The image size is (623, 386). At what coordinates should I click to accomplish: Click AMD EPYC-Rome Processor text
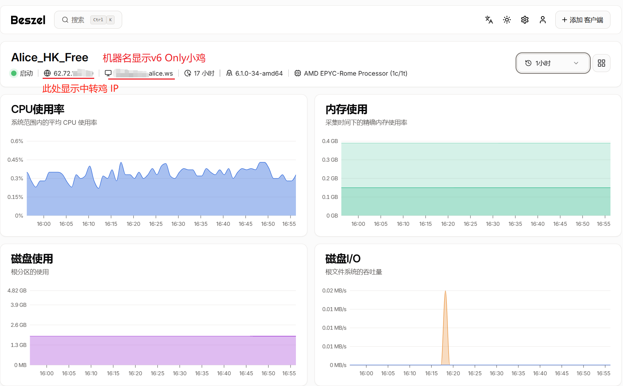click(x=356, y=73)
